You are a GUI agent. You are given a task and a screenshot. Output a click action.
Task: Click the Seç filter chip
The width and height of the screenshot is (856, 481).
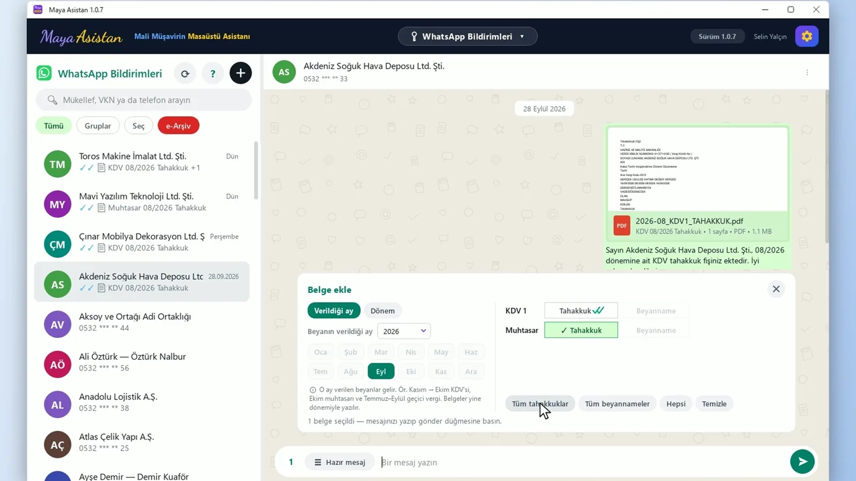[139, 126]
